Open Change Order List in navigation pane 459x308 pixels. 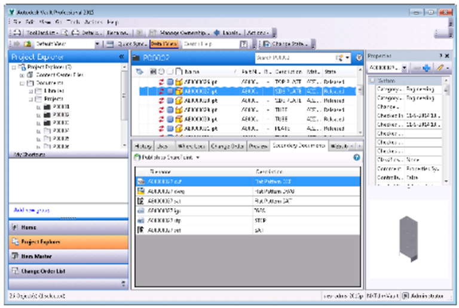tap(69, 271)
